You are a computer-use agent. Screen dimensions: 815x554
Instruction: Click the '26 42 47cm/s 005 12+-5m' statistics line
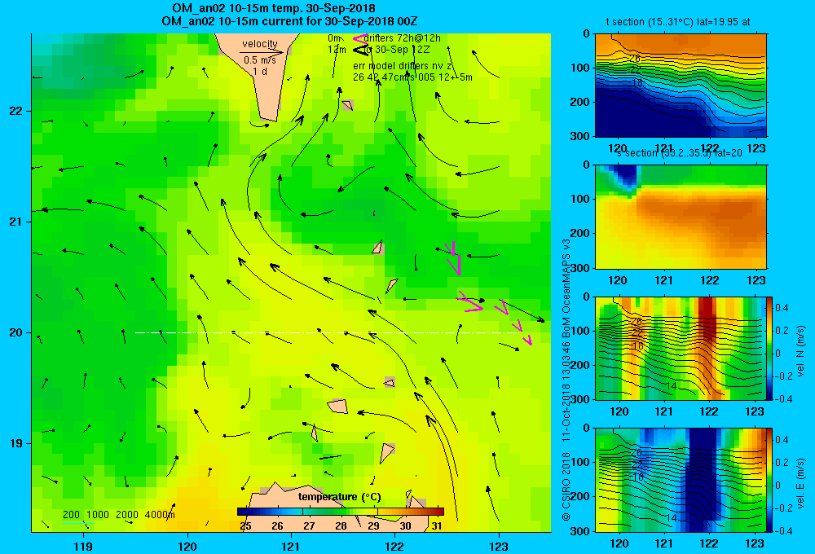click(412, 77)
